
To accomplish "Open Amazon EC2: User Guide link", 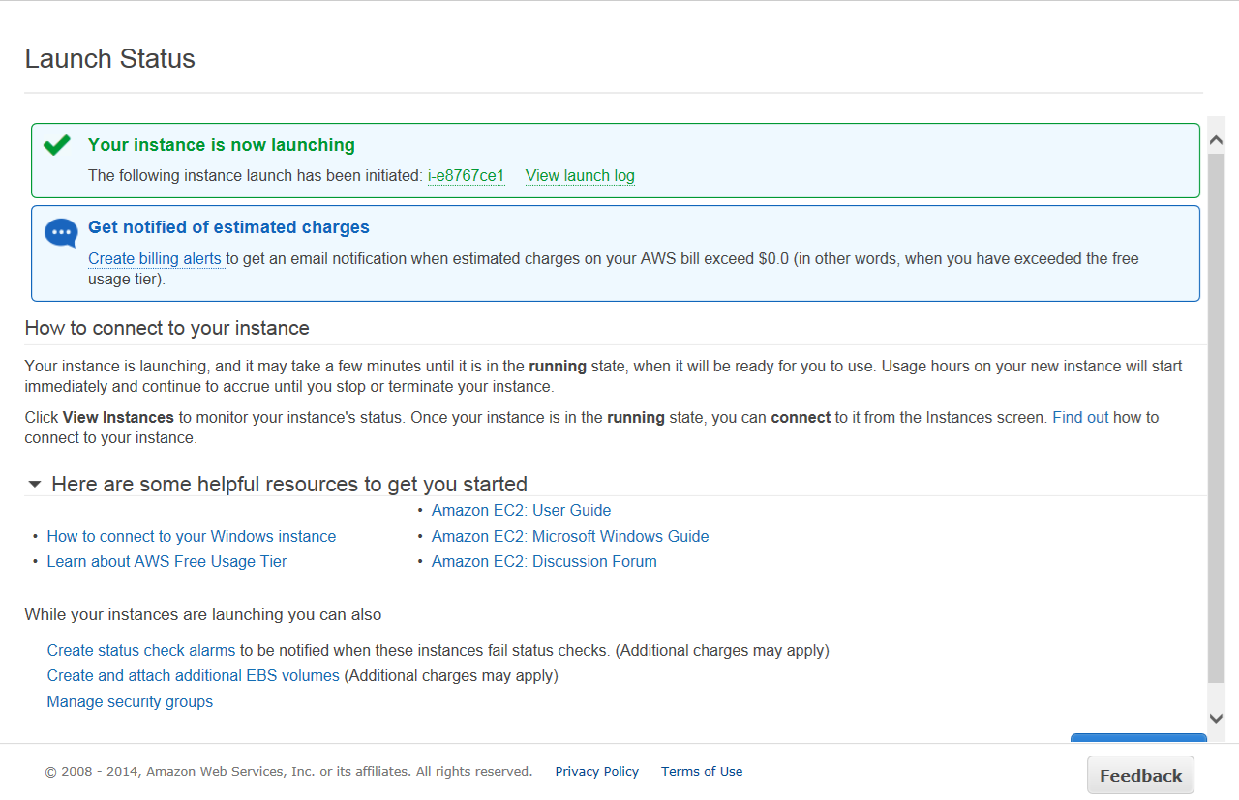I will [x=521, y=510].
